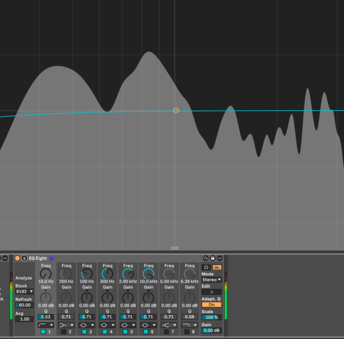Open the EQ Eight options menu (three dots)
344x339 pixels.
(x=219, y=258)
